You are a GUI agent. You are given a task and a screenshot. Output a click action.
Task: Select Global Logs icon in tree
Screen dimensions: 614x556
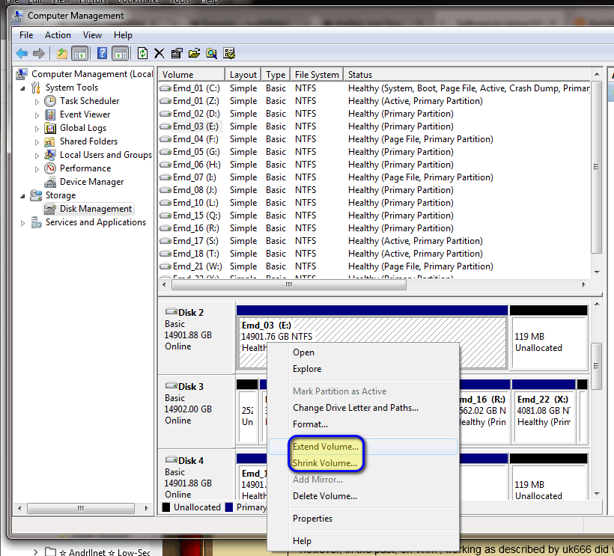click(50, 128)
